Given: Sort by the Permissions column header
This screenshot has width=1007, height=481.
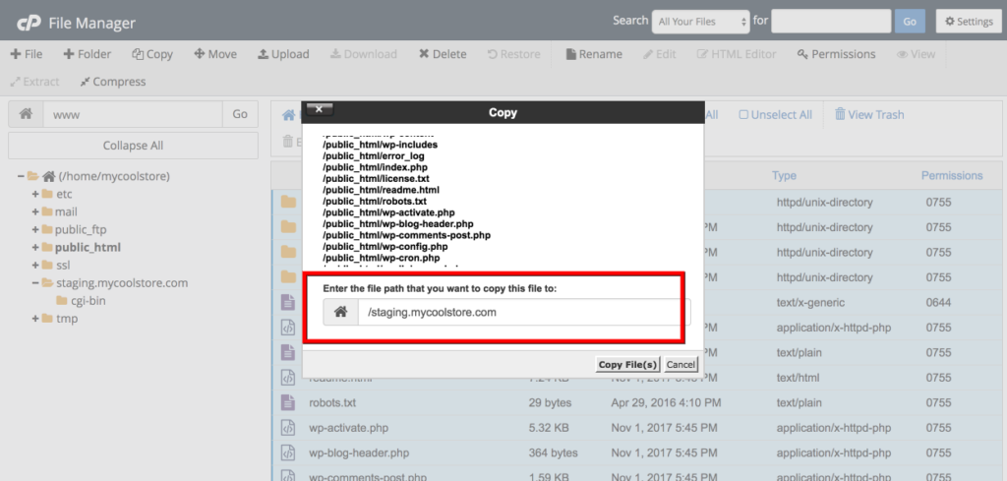Looking at the screenshot, I should coord(951,176).
